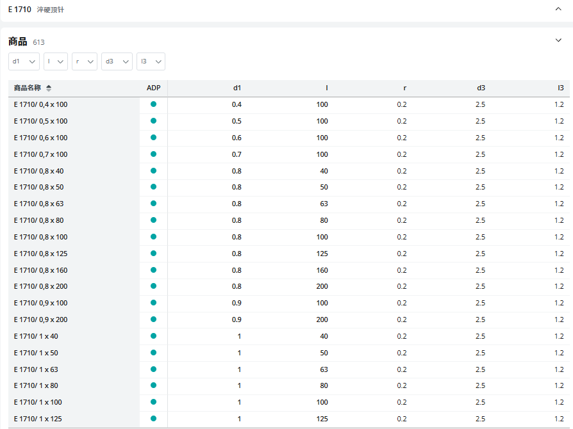
Task: Click the ADP column header
Action: tap(153, 88)
